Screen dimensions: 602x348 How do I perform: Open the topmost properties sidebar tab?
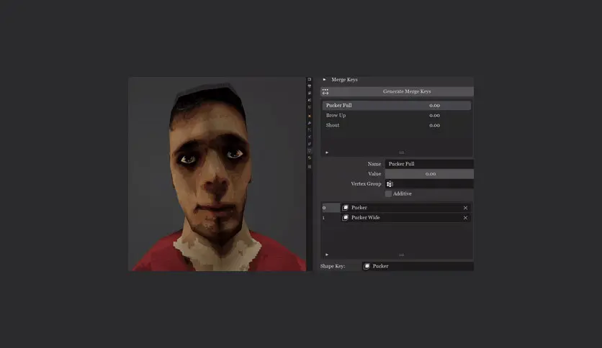pos(310,79)
